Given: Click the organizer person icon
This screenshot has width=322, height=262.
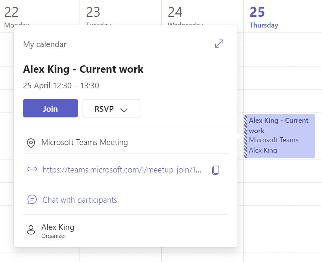Looking at the screenshot, I should point(31,230).
